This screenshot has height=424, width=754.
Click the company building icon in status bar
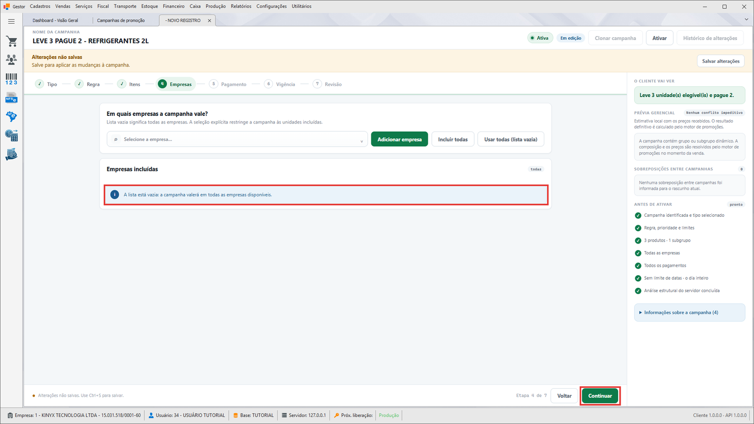coord(10,416)
